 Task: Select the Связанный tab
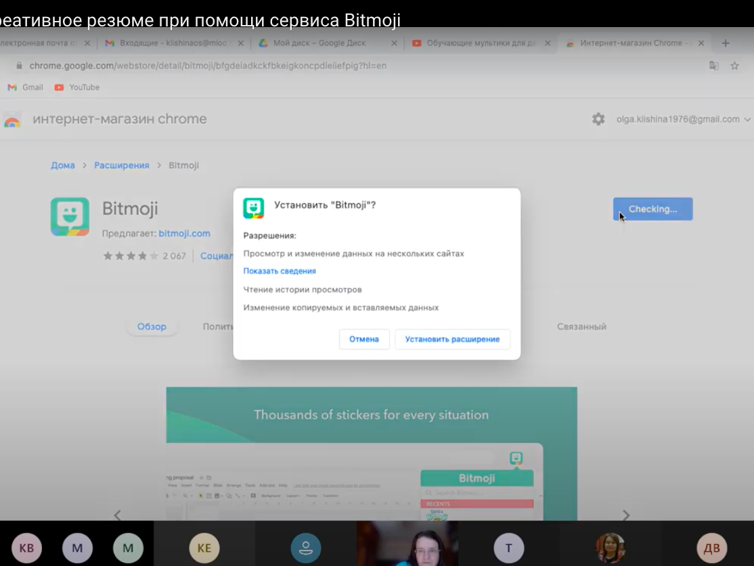(581, 326)
